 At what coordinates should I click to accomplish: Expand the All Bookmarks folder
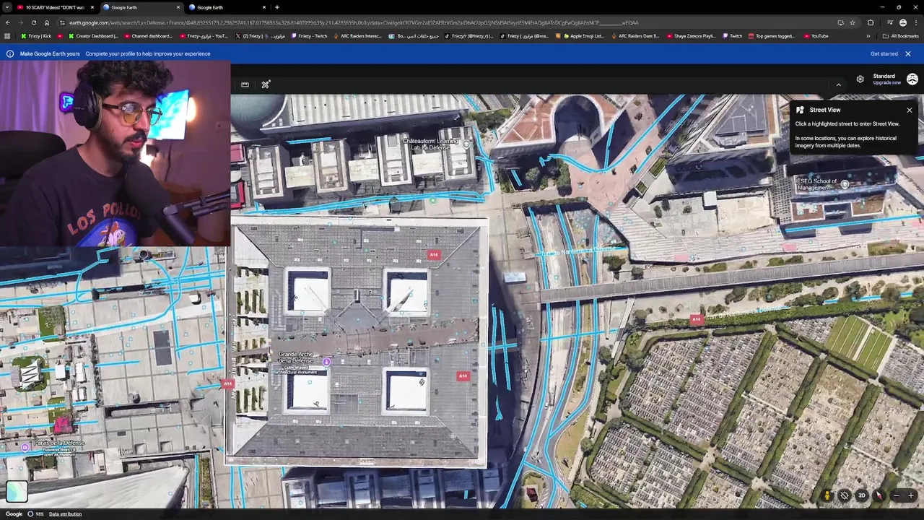900,36
